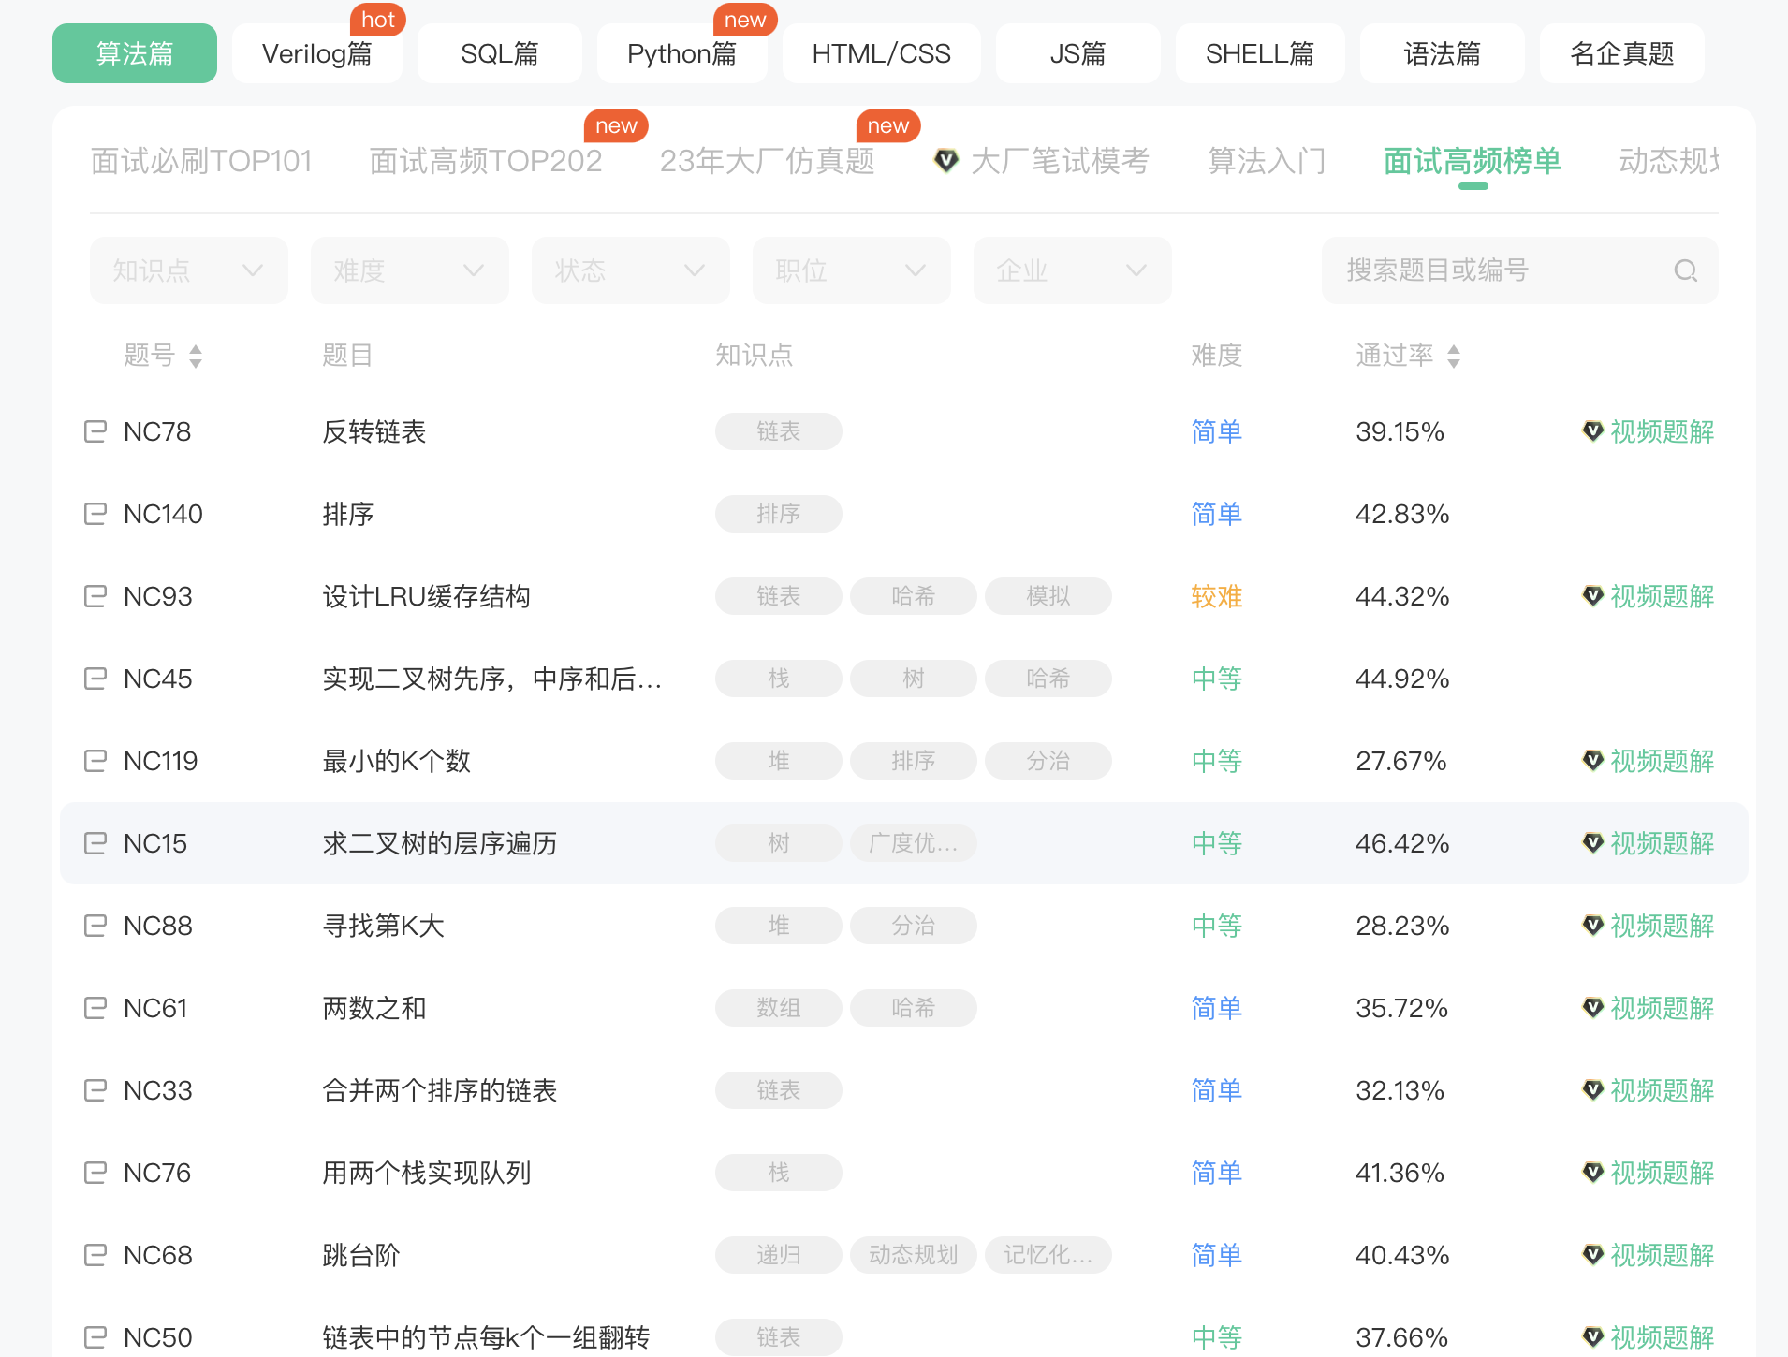Screen dimensions: 1788x1357
Task: Click the sort arrows beside 通过率
Action: coord(1453,356)
